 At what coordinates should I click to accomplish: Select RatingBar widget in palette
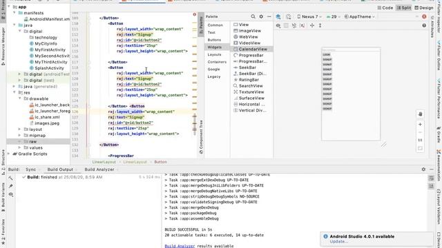(249, 80)
